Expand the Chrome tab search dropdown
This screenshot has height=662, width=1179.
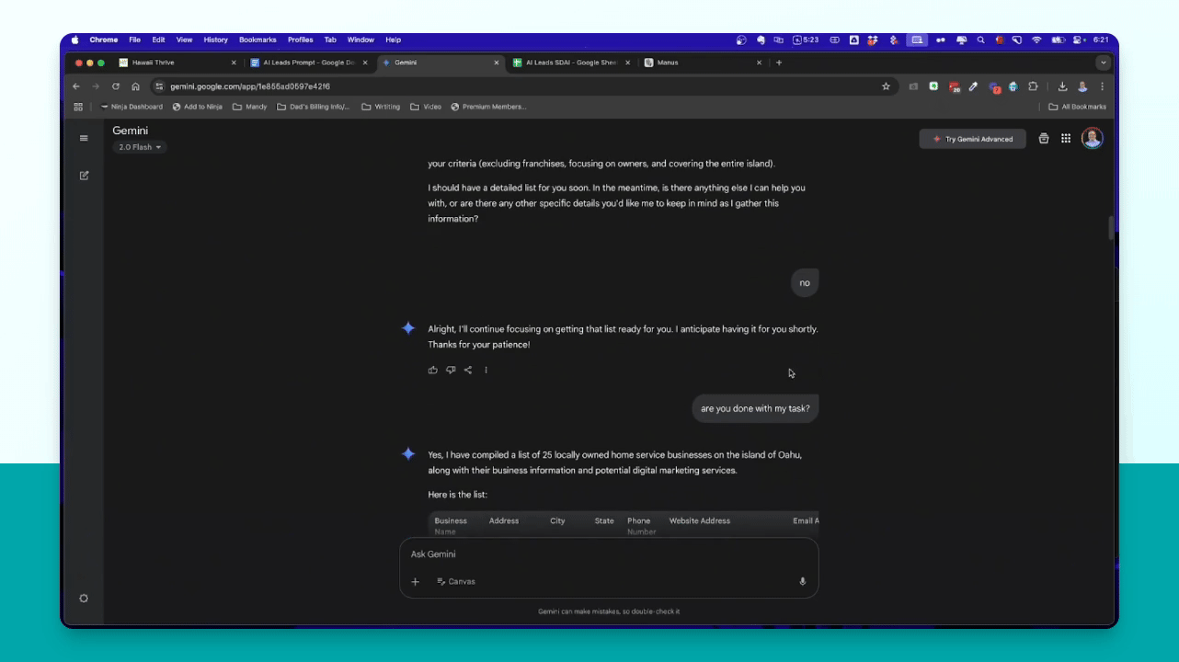click(x=1103, y=63)
